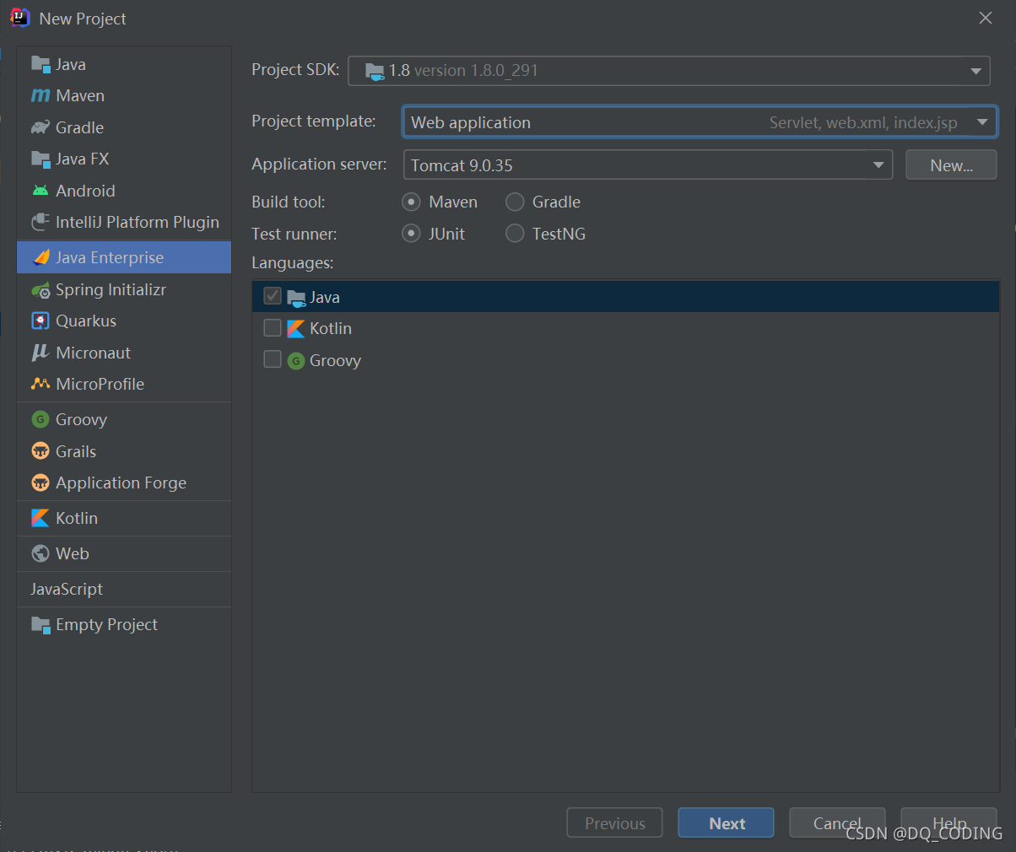Click the Web globe icon
The width and height of the screenshot is (1016, 852).
click(41, 553)
